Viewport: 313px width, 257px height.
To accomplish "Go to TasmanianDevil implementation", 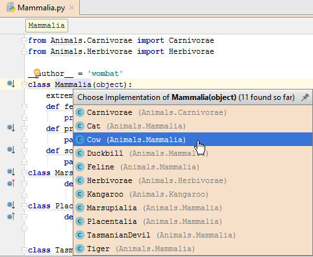I will 193,235.
